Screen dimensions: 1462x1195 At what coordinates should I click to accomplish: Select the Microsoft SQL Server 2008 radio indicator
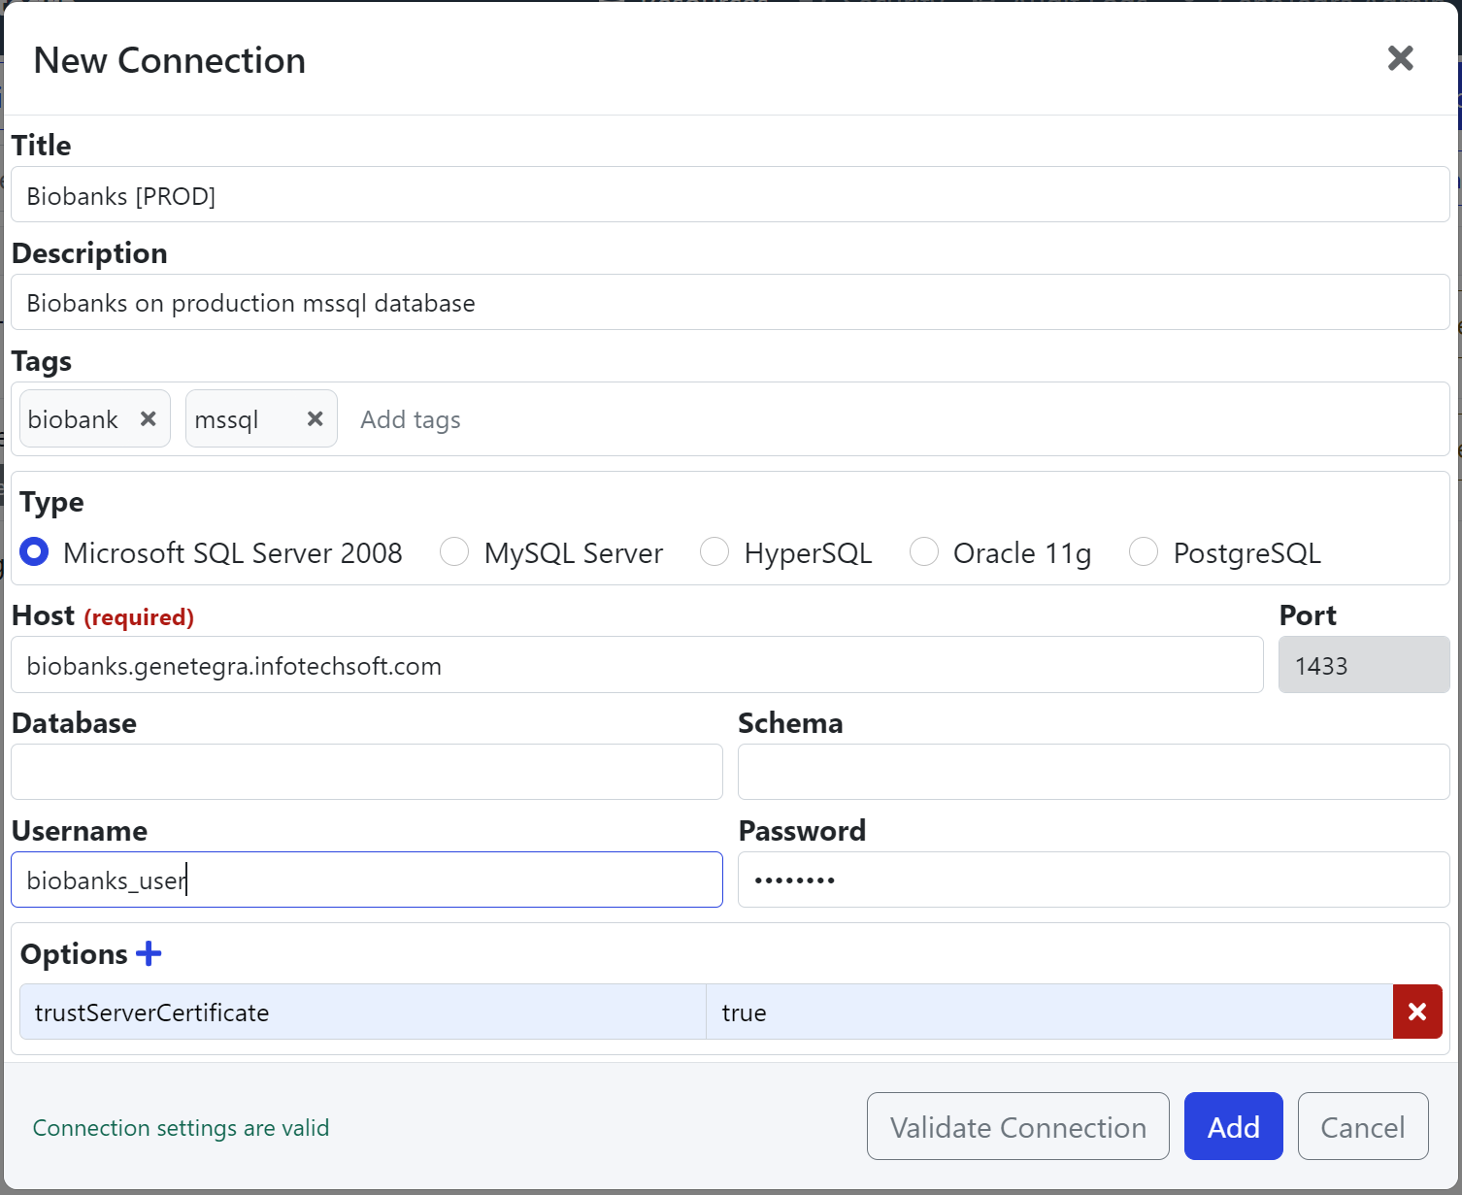[34, 551]
